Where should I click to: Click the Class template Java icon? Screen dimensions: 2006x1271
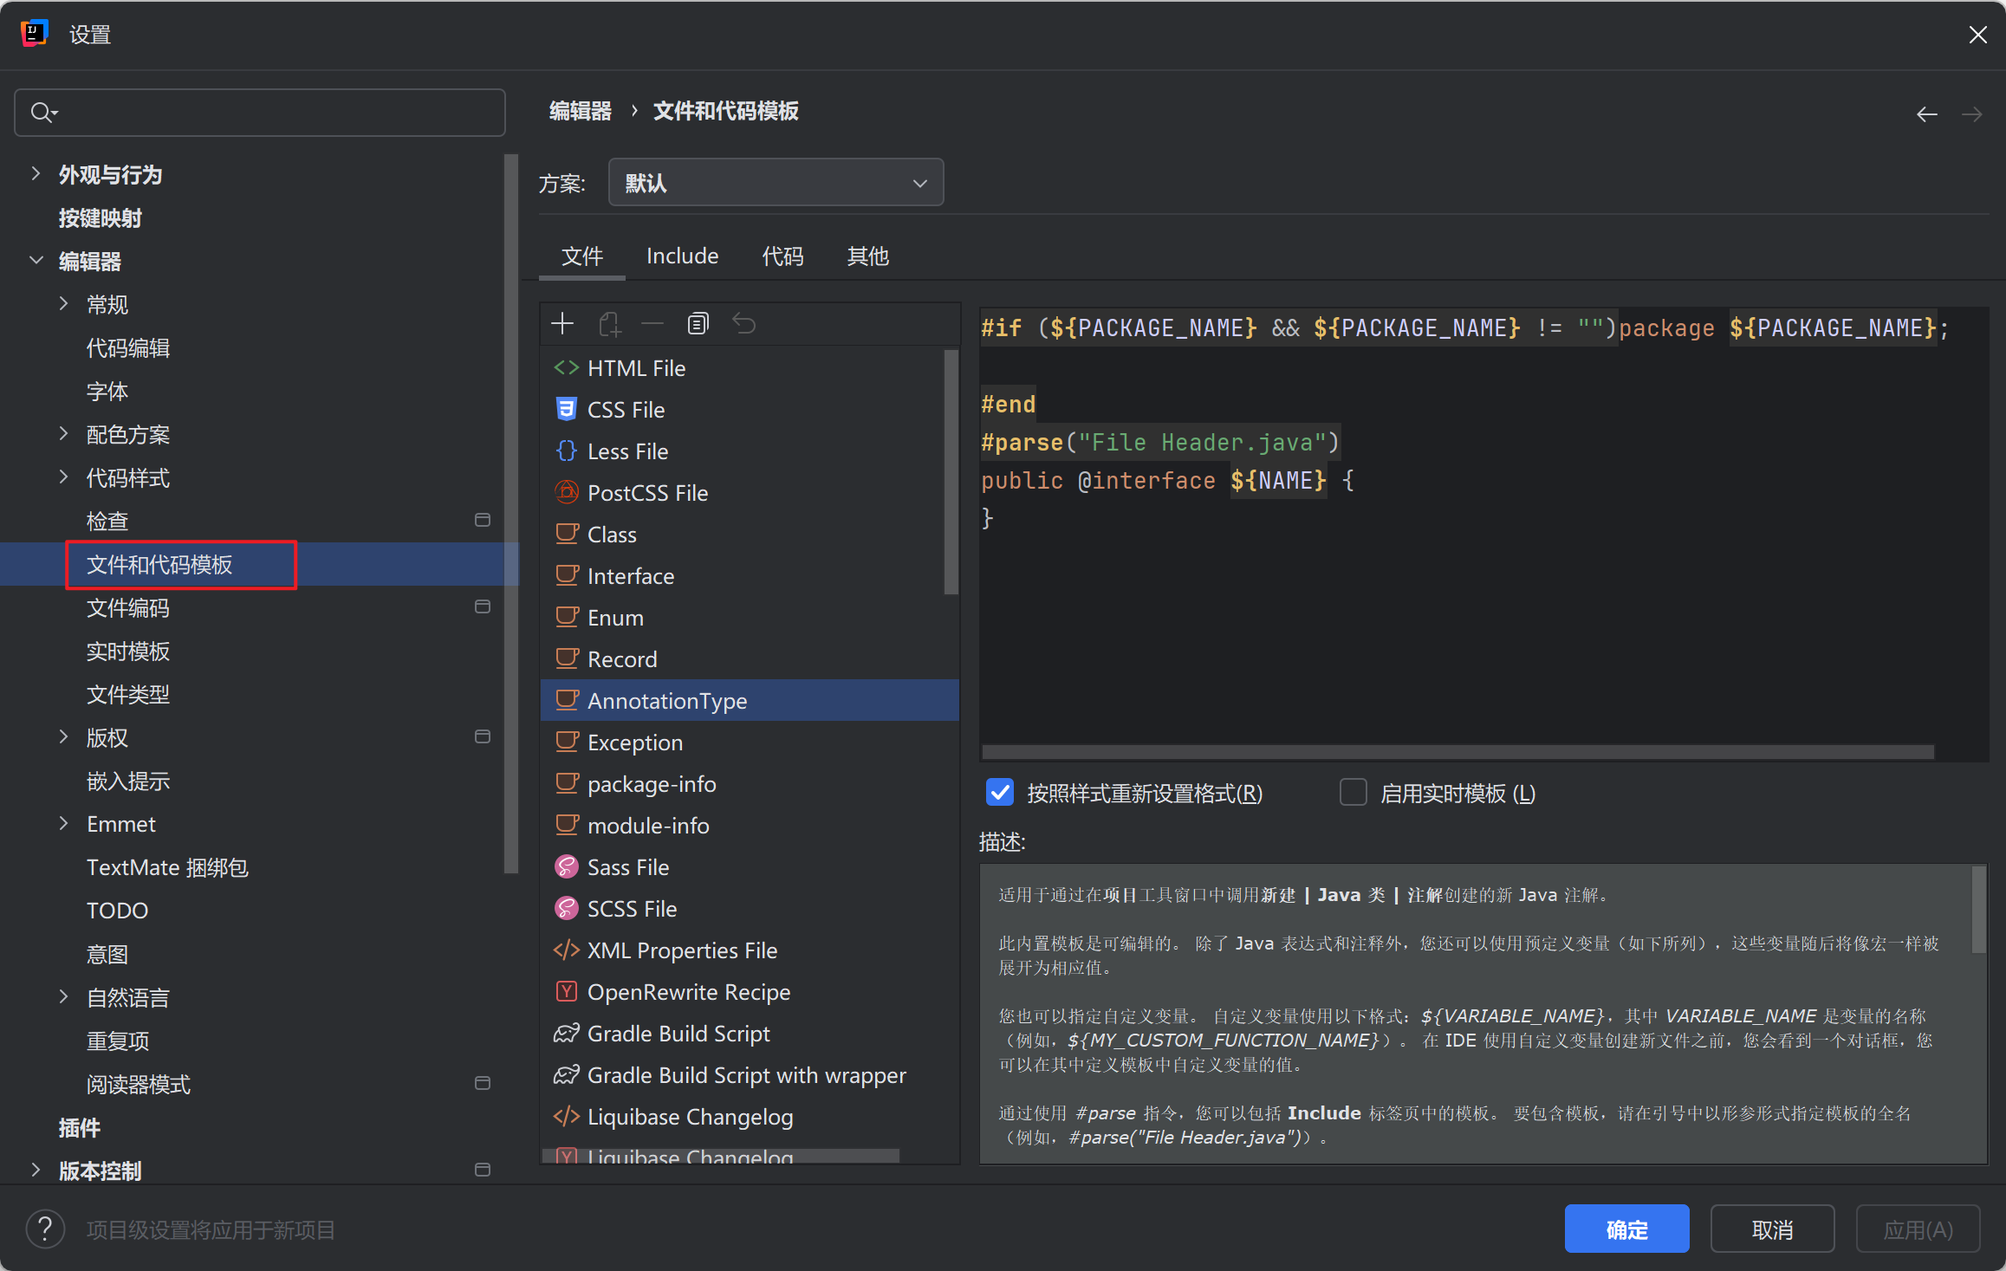pos(566,534)
